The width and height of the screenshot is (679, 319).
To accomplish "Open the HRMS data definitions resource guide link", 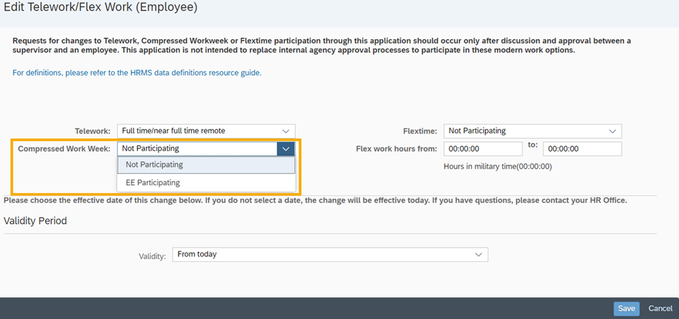I will point(137,73).
